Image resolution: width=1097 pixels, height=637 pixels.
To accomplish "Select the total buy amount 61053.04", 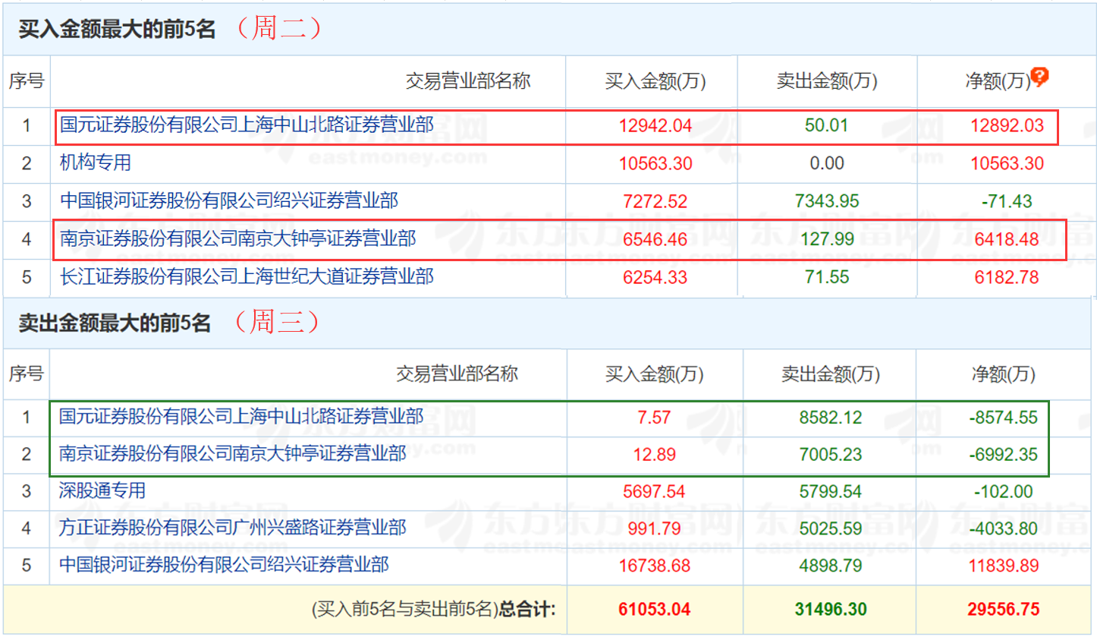I will click(655, 609).
